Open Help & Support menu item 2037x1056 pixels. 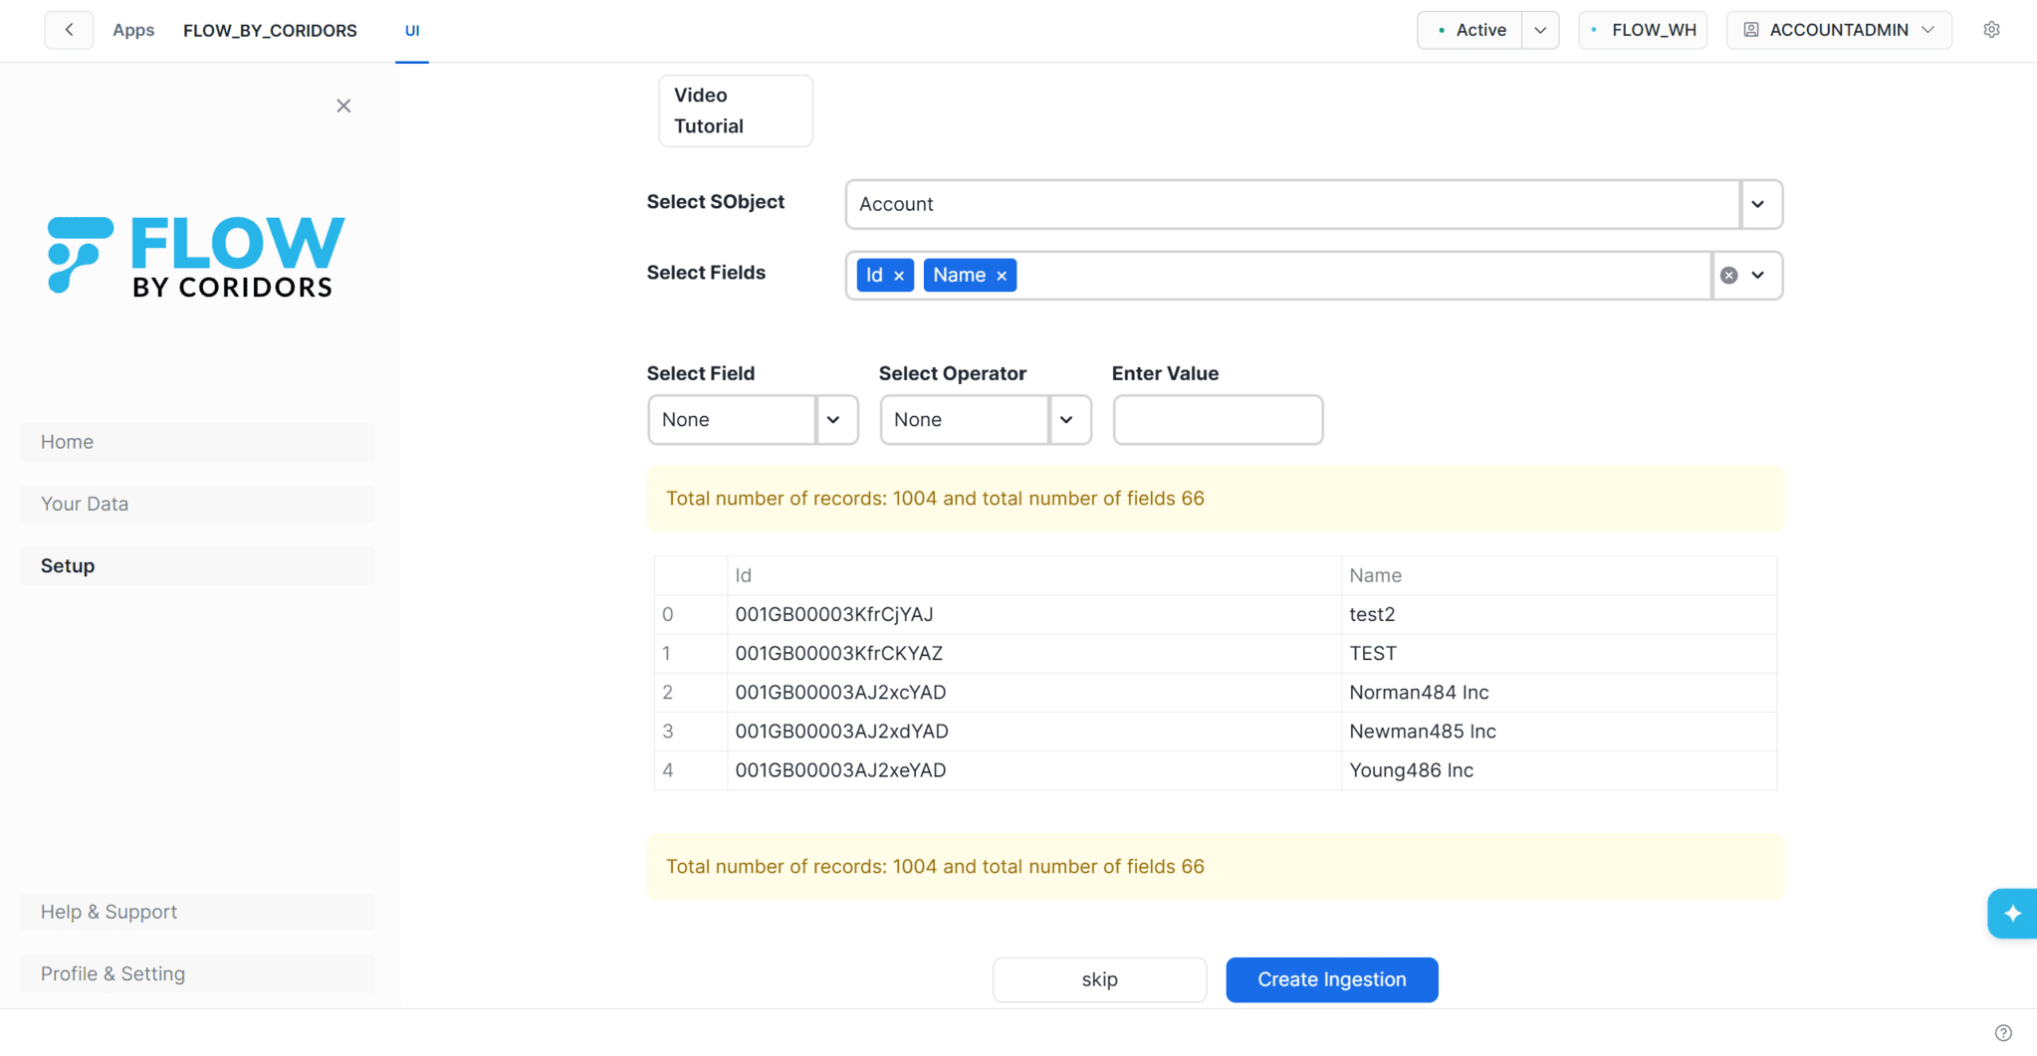(x=197, y=912)
